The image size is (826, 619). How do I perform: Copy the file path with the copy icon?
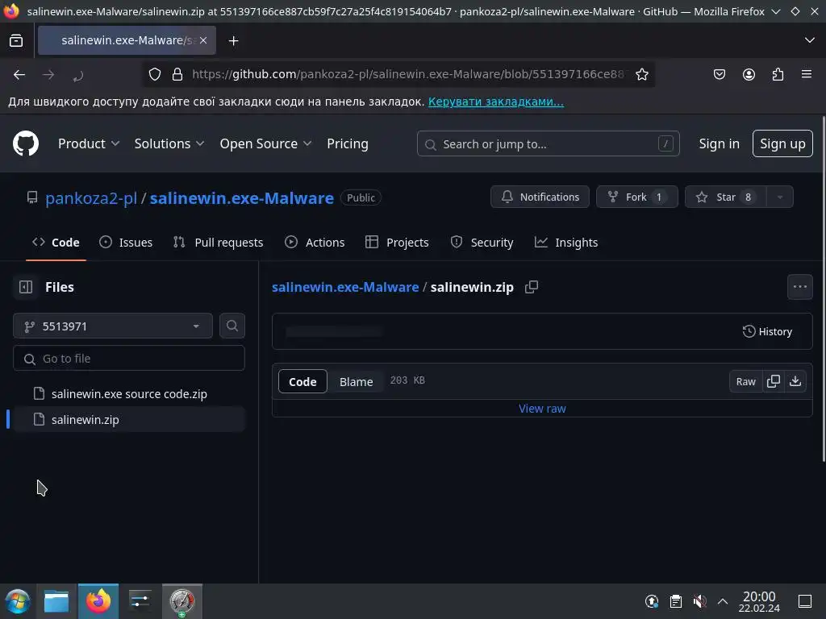coord(532,287)
